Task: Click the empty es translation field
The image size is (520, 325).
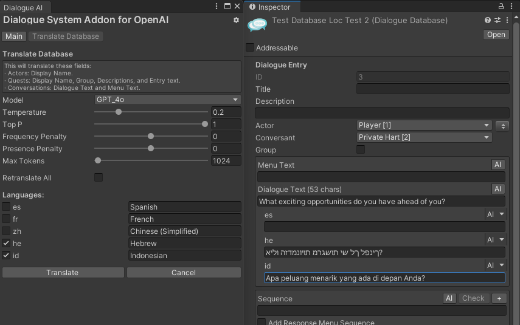Action: click(385, 227)
